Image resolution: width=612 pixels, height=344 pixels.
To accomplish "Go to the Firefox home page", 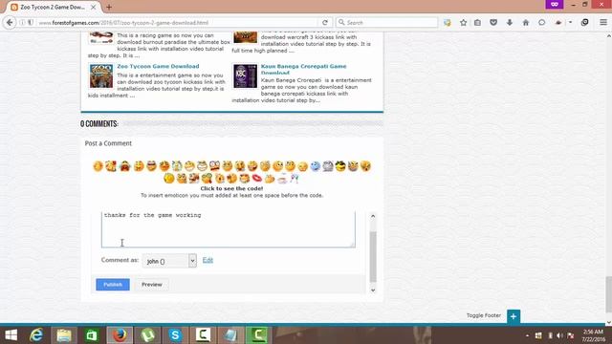I will (x=526, y=23).
